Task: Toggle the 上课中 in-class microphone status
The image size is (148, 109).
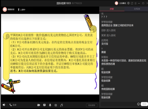Action: [x=22, y=10]
